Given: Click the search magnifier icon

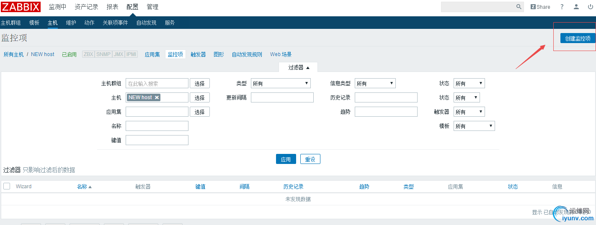Looking at the screenshot, I should [x=519, y=7].
